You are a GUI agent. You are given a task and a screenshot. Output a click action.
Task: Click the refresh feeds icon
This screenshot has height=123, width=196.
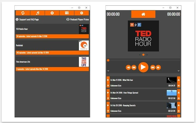(23, 13)
